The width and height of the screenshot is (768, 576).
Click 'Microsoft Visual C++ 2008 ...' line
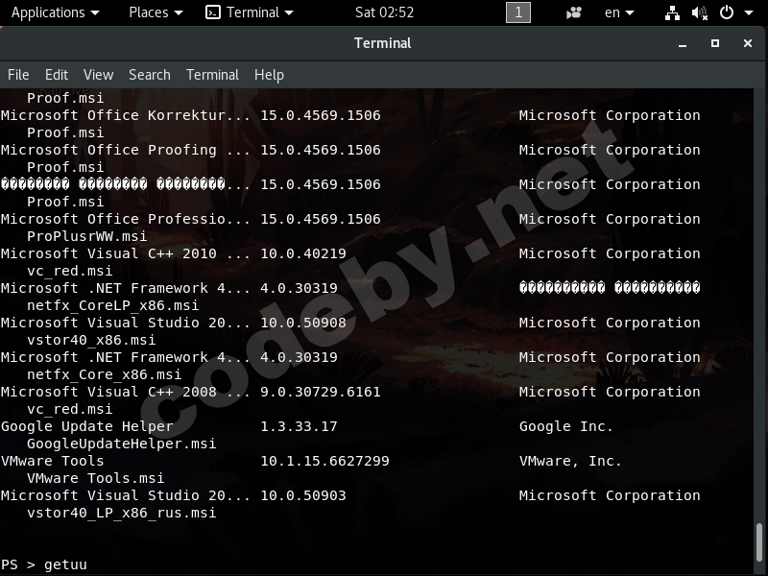coord(126,392)
